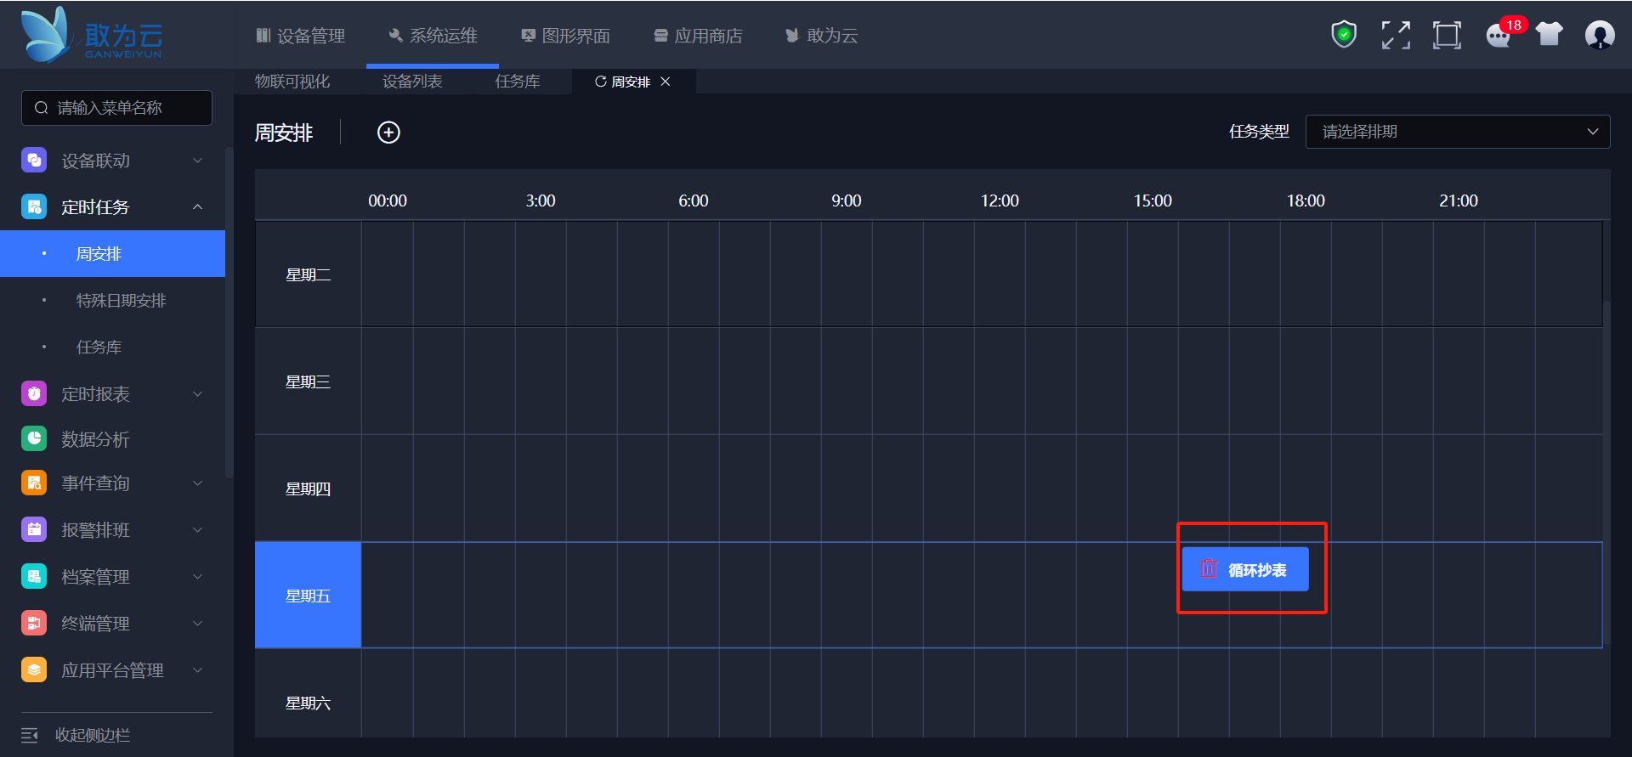Image resolution: width=1632 pixels, height=757 pixels.
Task: Click the 00:00 time column header
Action: pyautogui.click(x=388, y=201)
